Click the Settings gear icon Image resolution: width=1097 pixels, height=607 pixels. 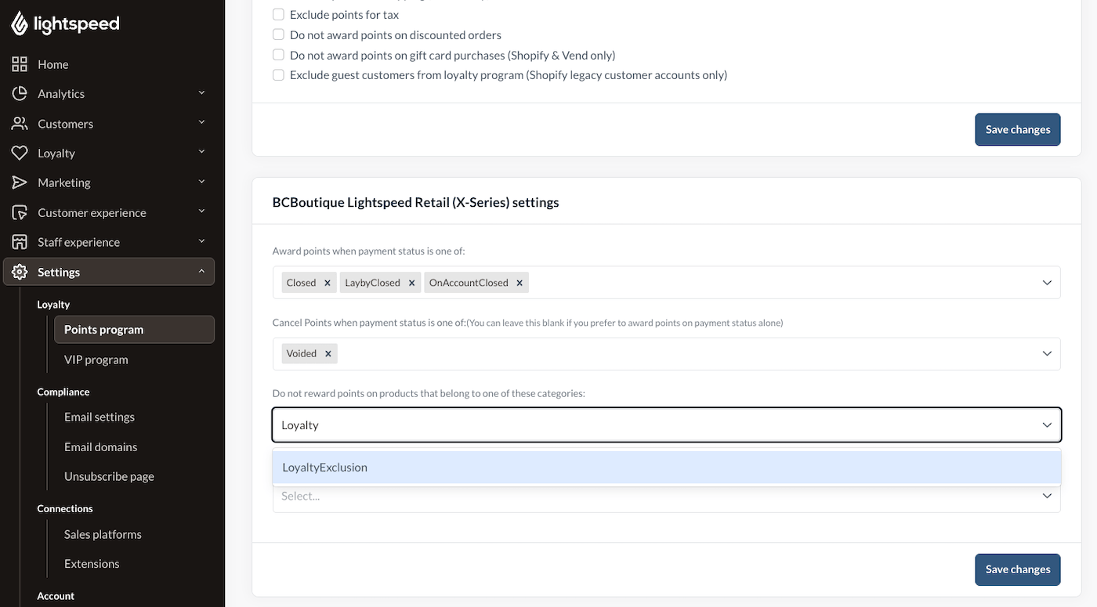coord(20,272)
